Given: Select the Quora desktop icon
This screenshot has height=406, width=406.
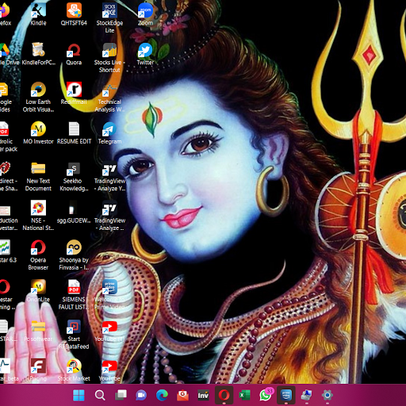Looking at the screenshot, I should pyautogui.click(x=74, y=54).
